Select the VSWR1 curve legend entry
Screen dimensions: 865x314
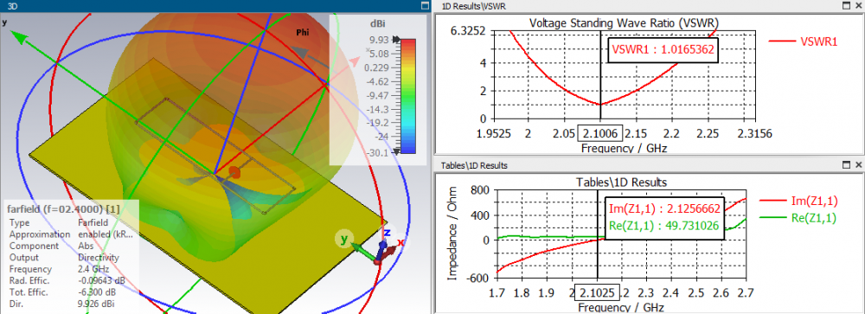tap(804, 42)
